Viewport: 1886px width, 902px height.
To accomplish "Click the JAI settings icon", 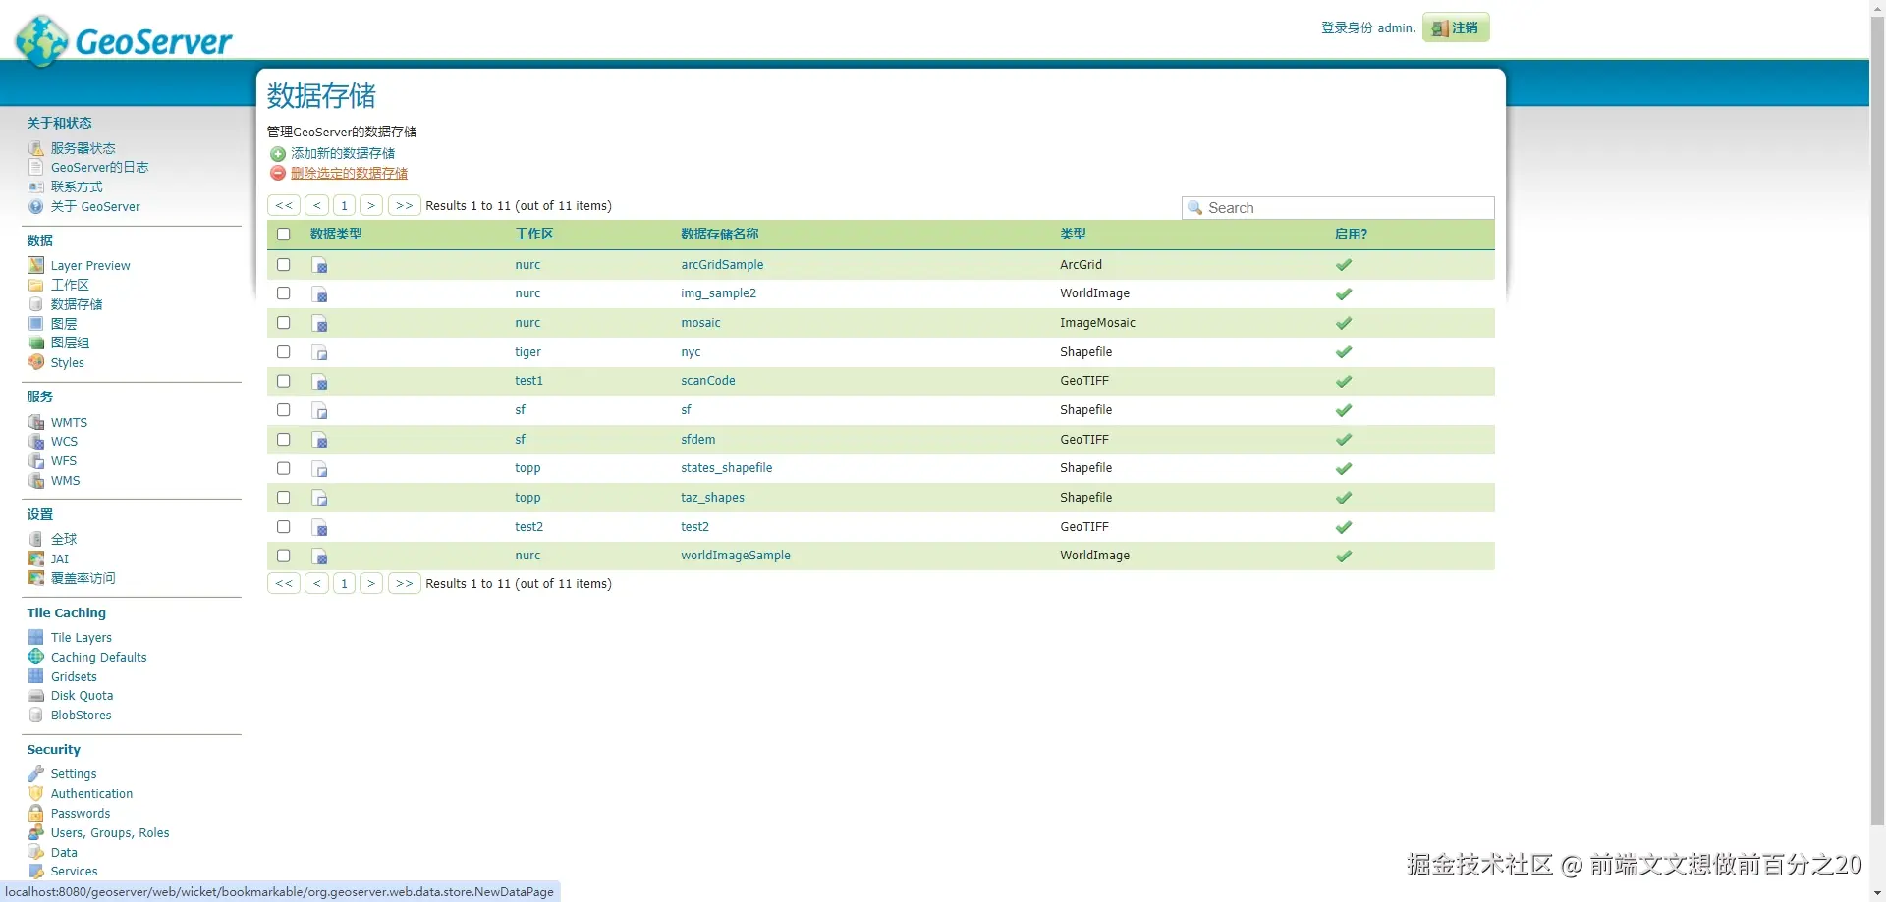I will (x=36, y=558).
